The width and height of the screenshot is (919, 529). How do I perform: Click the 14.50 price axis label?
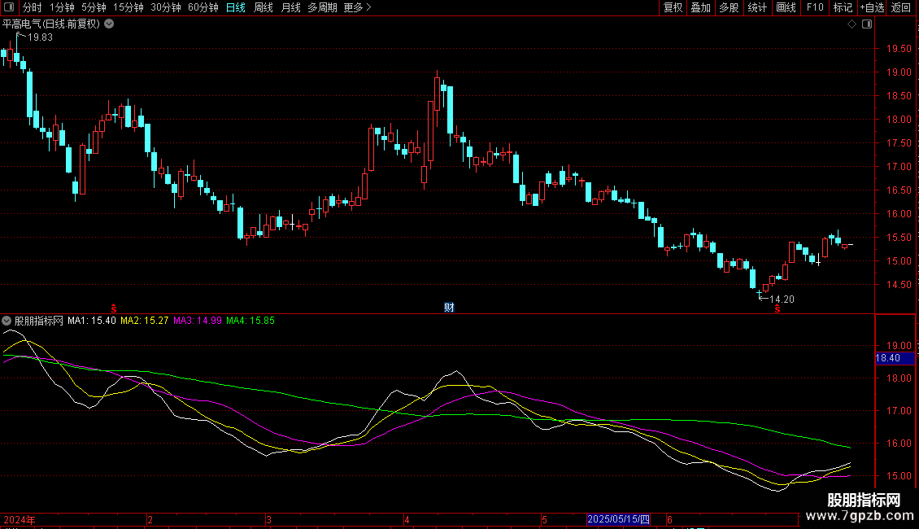pos(899,285)
